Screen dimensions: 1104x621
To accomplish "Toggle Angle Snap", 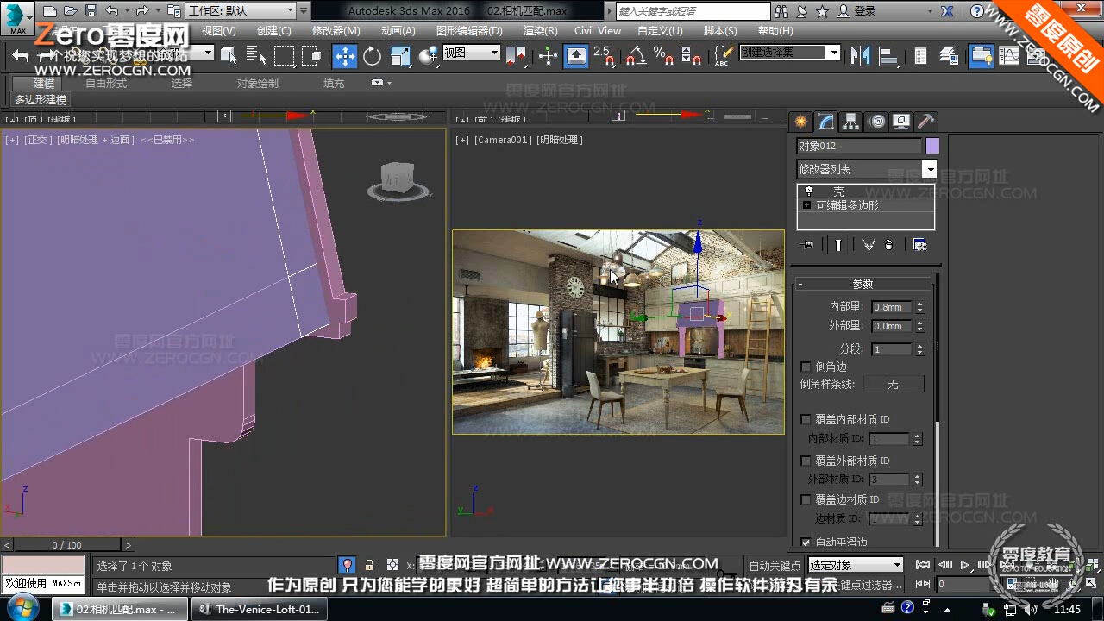I will point(635,56).
